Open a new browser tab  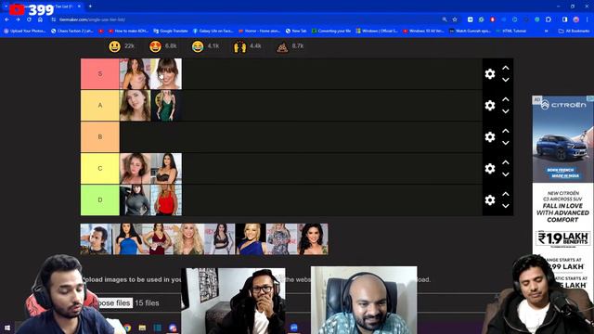90,6
